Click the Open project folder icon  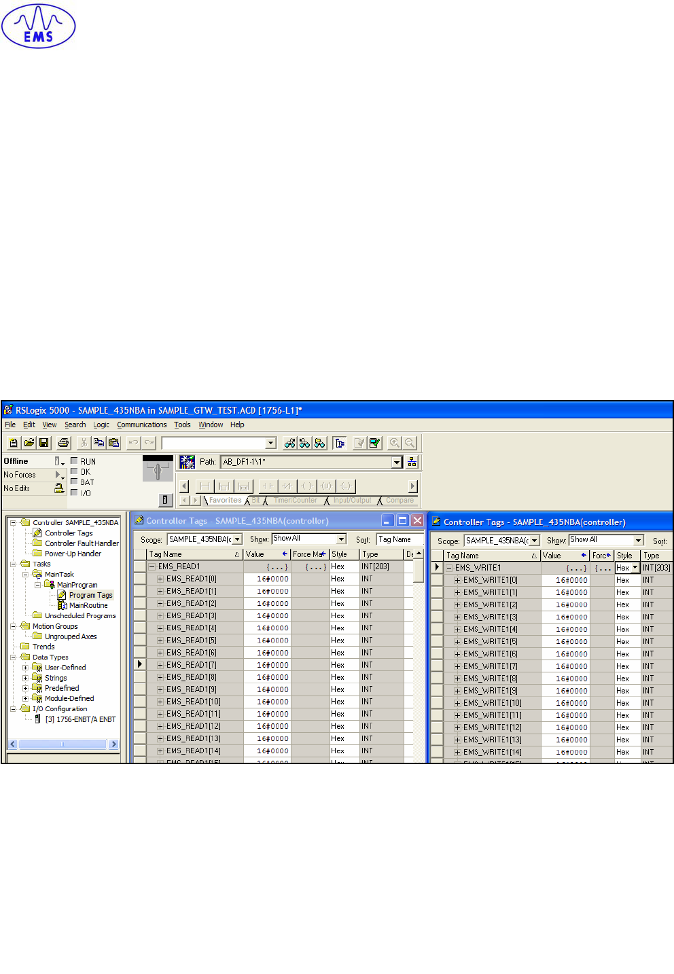[x=29, y=443]
